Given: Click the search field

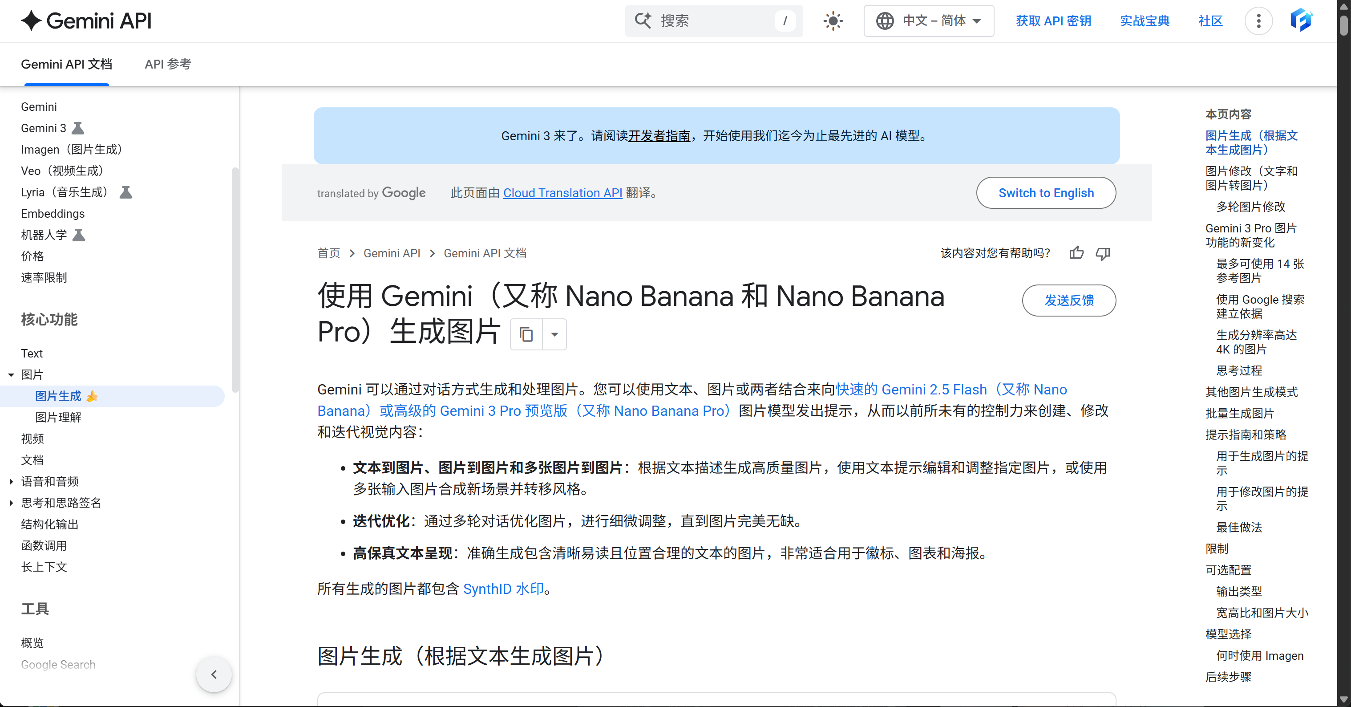Looking at the screenshot, I should pyautogui.click(x=714, y=21).
